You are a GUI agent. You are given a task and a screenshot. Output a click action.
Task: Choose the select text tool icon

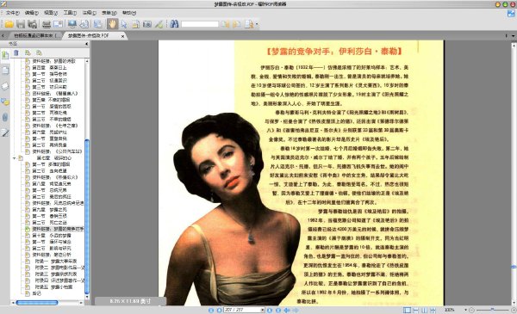pyautogui.click(x=135, y=24)
